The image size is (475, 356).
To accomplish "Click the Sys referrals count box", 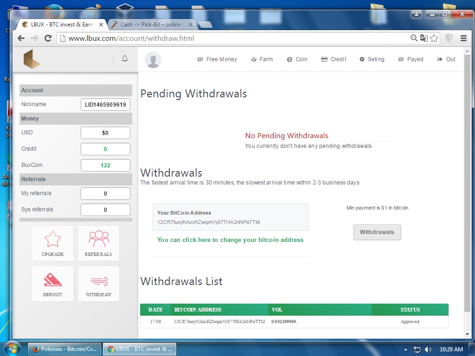I will click(x=105, y=210).
